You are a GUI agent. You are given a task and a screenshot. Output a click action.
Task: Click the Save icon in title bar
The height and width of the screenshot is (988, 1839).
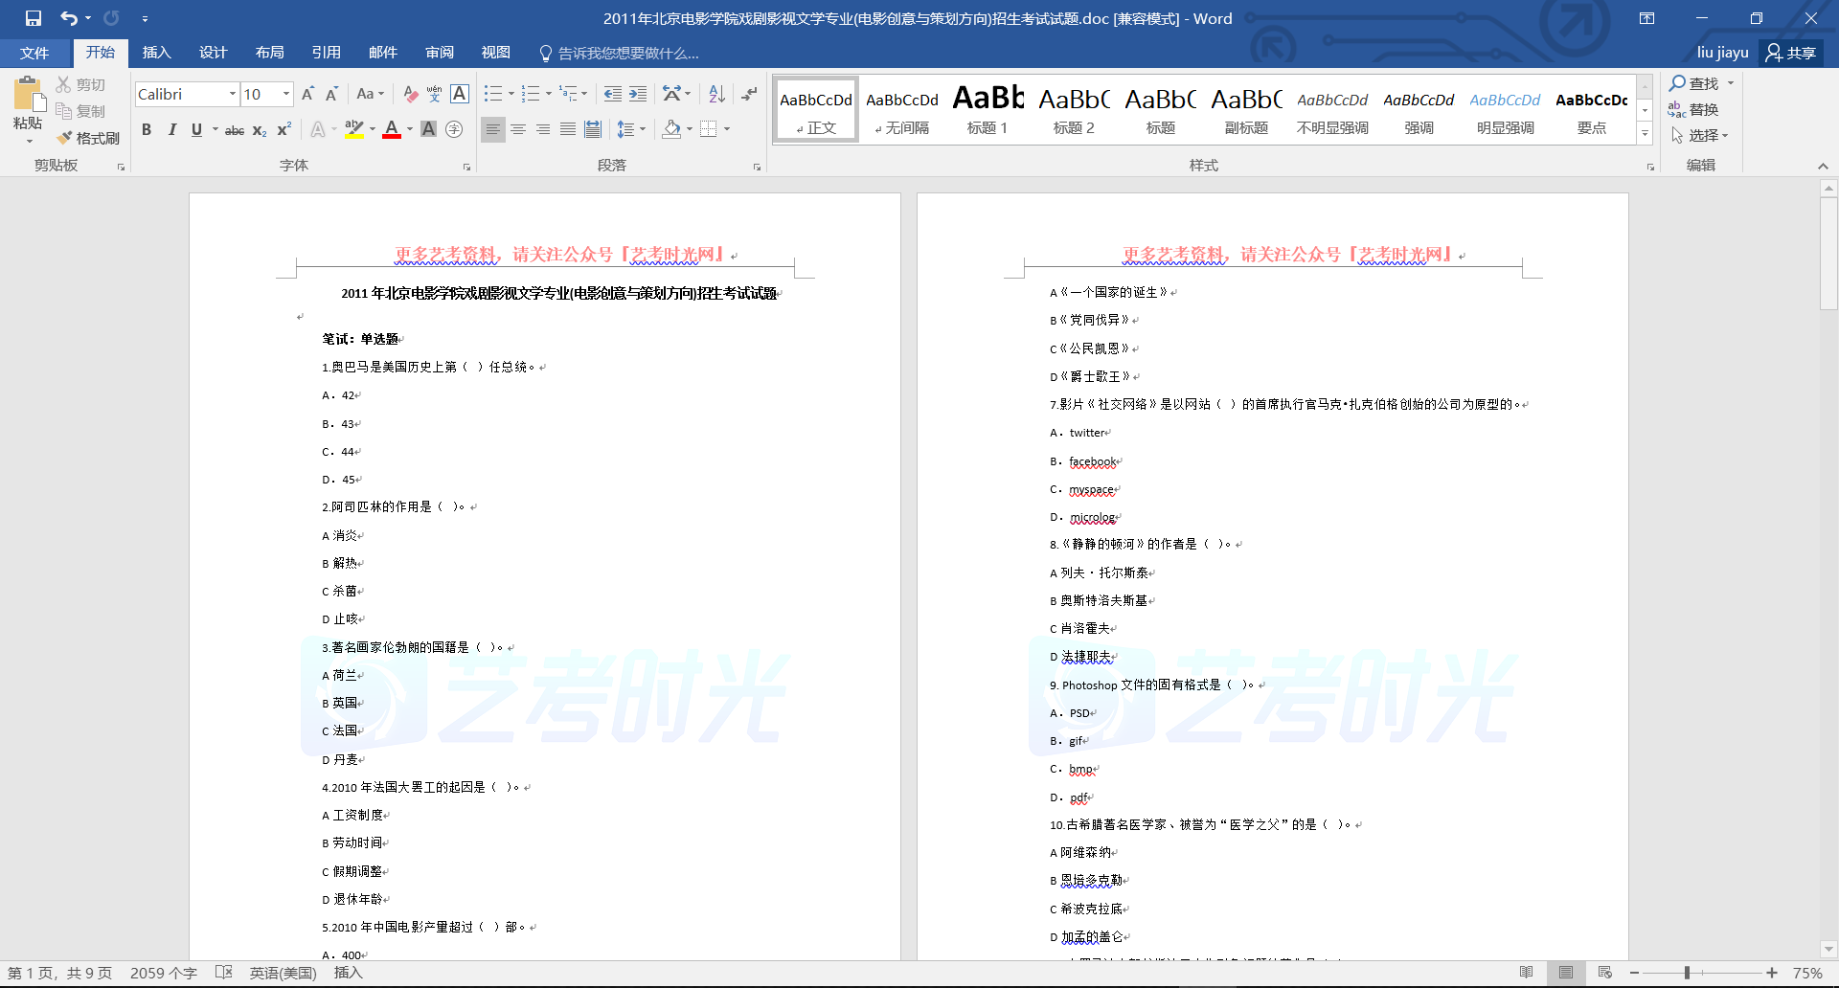click(34, 18)
